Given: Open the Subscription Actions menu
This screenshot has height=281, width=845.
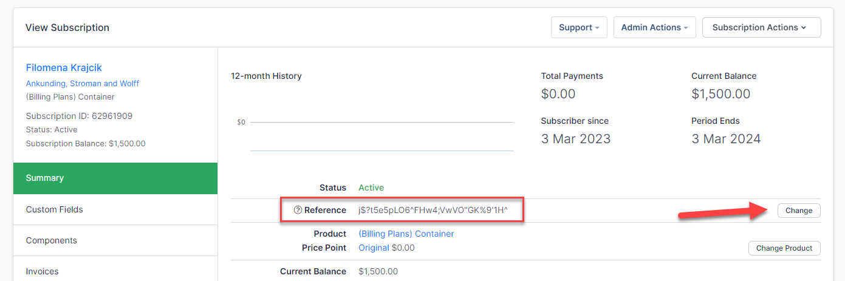Looking at the screenshot, I should pos(761,27).
